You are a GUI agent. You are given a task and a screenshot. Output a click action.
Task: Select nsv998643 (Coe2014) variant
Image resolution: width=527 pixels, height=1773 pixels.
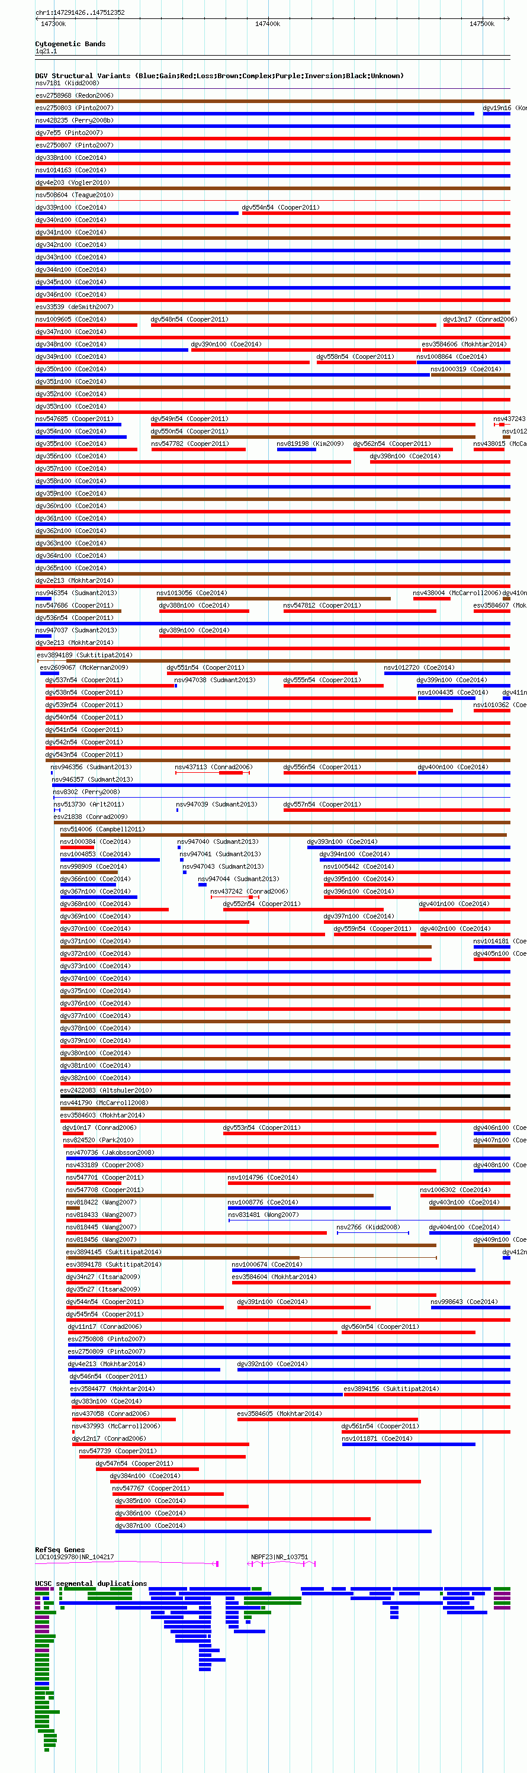tap(464, 1301)
